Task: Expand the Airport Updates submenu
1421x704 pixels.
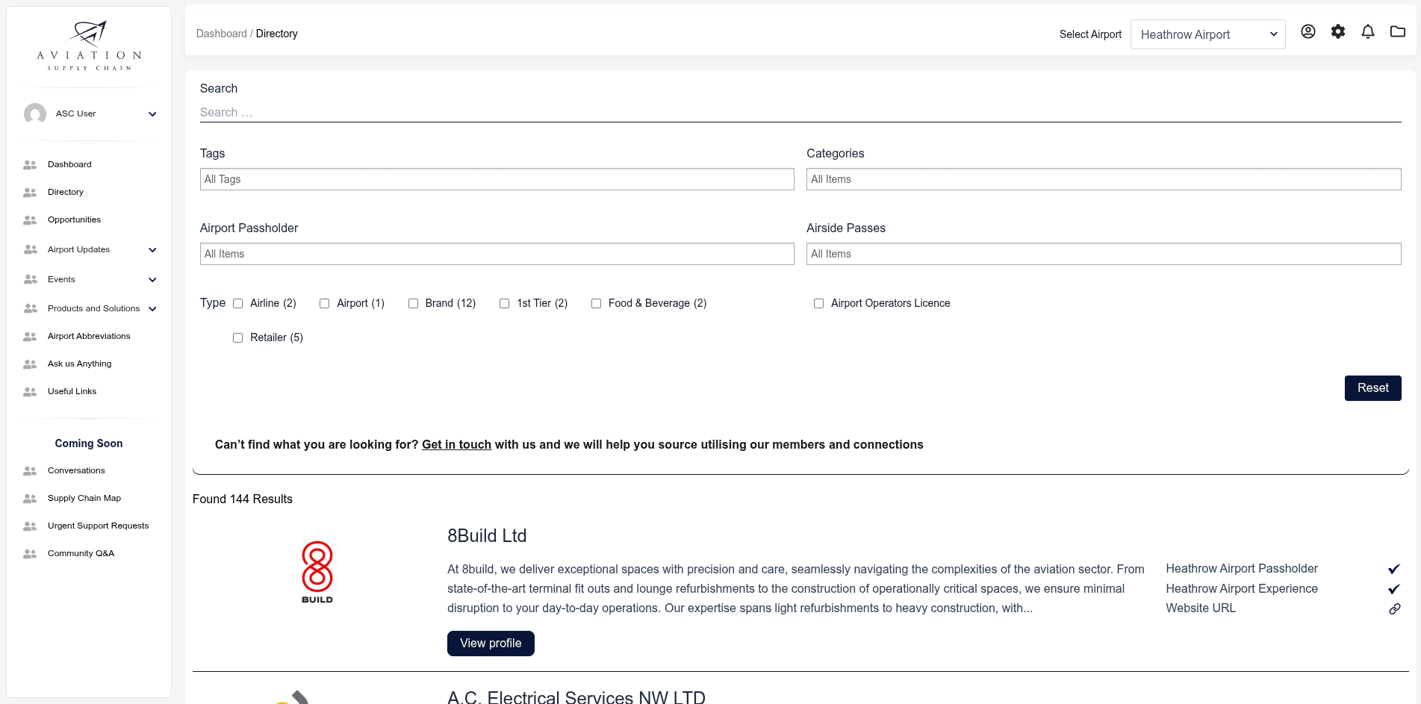Action: click(152, 250)
